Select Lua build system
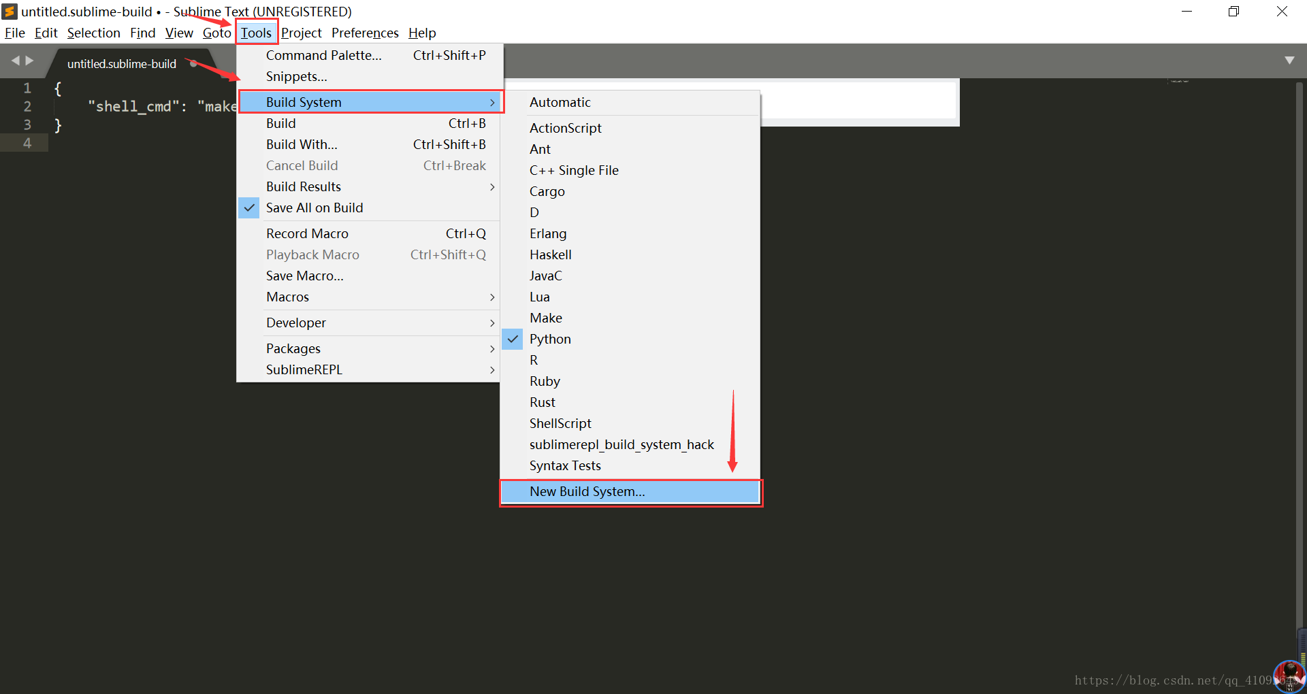This screenshot has width=1307, height=694. pyautogui.click(x=630, y=297)
